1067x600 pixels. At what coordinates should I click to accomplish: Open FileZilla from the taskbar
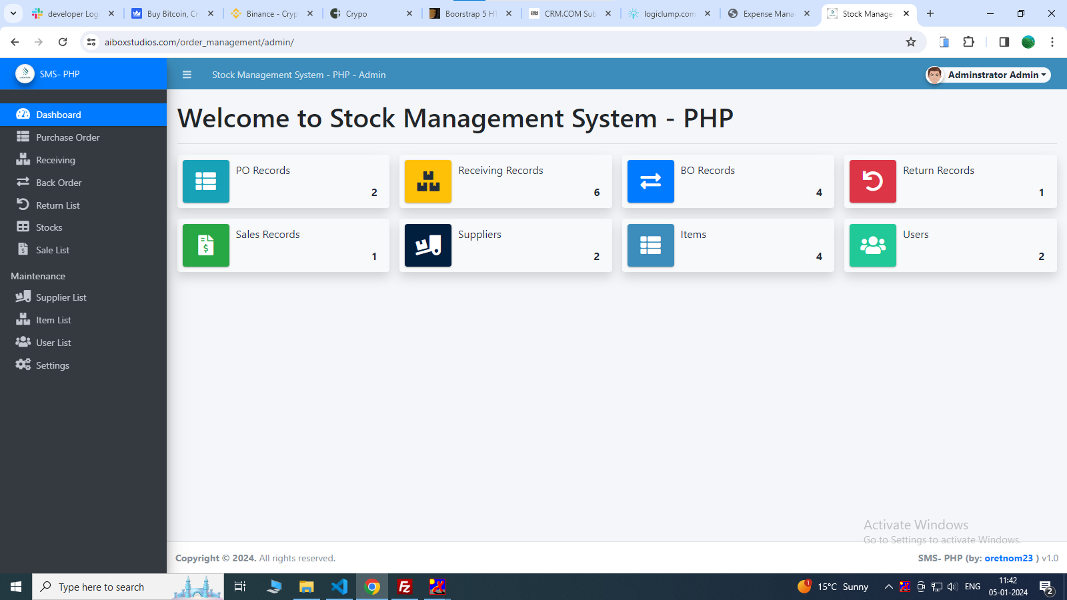point(405,587)
